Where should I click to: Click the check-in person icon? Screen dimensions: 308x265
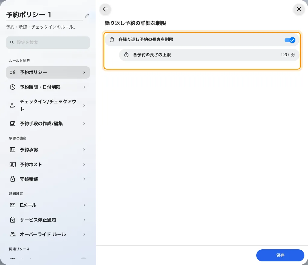(x=13, y=105)
